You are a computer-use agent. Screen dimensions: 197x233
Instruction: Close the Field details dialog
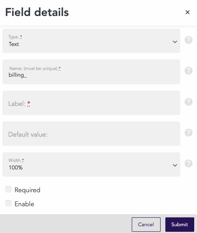click(x=187, y=12)
